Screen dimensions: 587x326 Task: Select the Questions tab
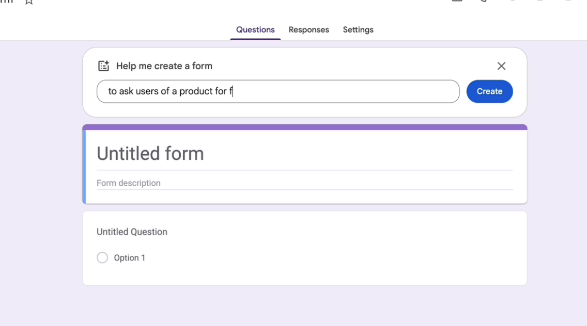click(x=255, y=30)
